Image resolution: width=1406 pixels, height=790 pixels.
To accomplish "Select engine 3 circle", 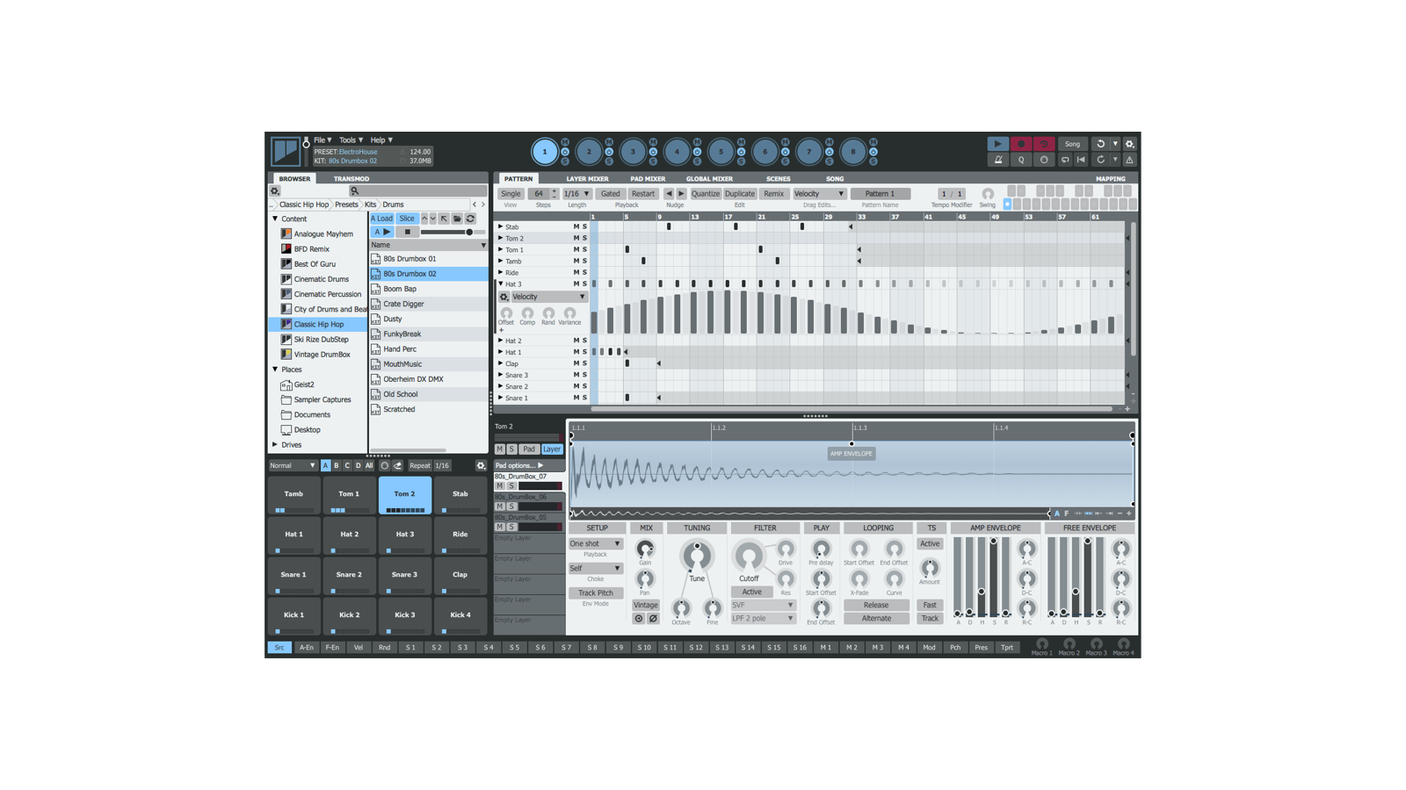I will 633,152.
